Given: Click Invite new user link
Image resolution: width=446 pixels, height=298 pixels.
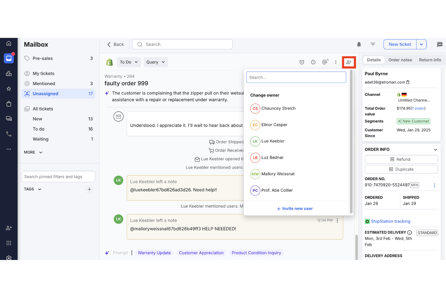Looking at the screenshot, I should click(294, 209).
